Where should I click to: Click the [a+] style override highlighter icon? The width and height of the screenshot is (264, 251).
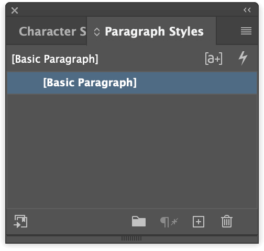coord(214,59)
